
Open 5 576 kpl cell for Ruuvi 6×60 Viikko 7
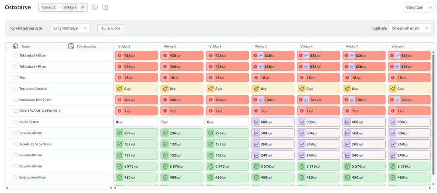[364, 166]
